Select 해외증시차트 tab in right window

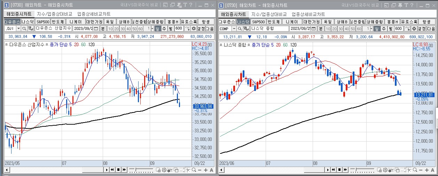point(233,14)
